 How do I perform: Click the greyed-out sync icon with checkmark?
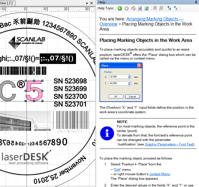point(161,8)
